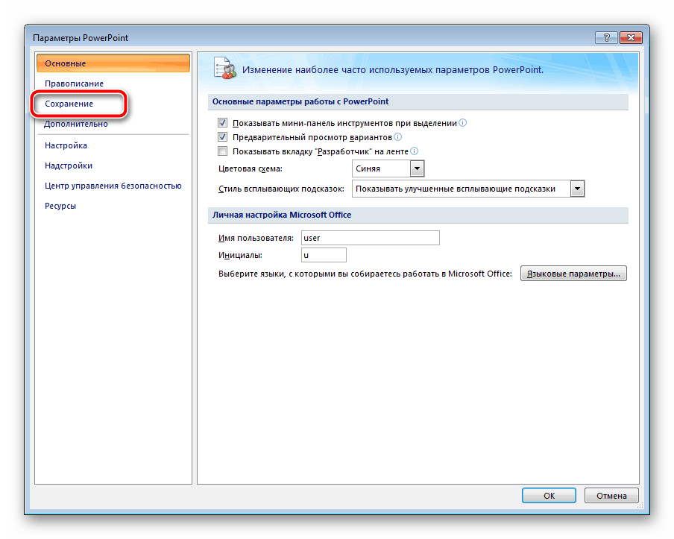Image resolution: width=674 pixels, height=539 pixels.
Task: Click info icon next to Предварительный просмотр вариантов
Action: (x=398, y=137)
